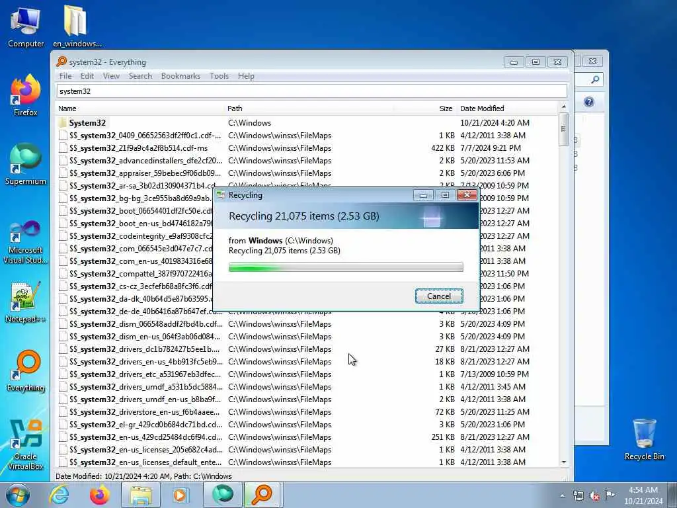This screenshot has width=677, height=508.
Task: Open the Oracle VirtualBox desktop shortcut
Action: 26,445
